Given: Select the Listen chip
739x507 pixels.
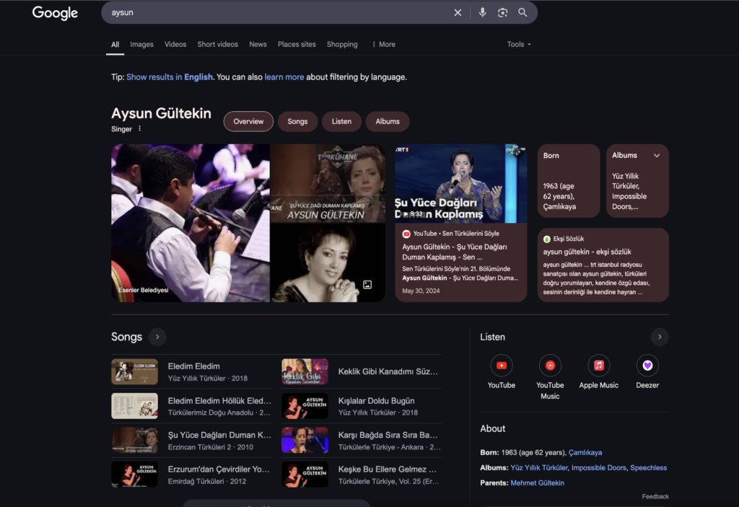Looking at the screenshot, I should click(x=341, y=122).
